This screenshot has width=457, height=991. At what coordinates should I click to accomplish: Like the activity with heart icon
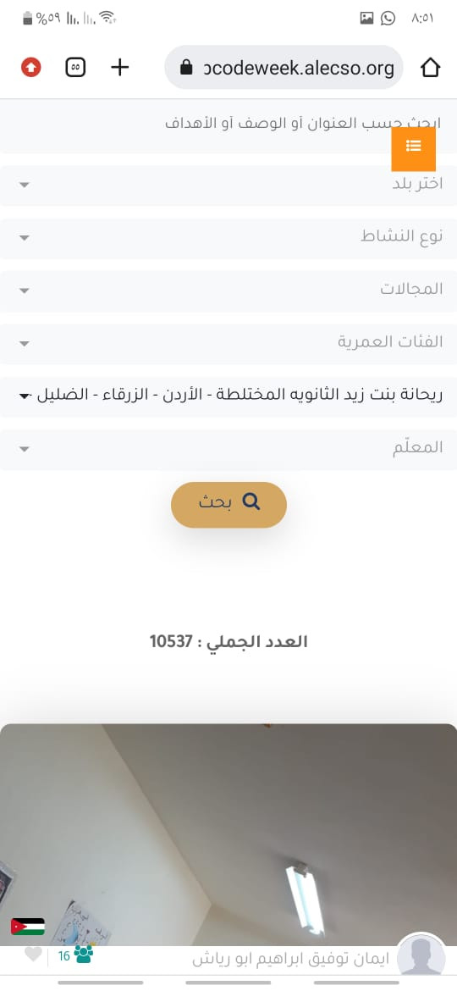point(33,954)
